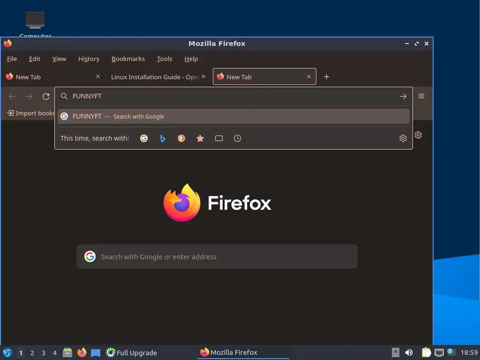Open a new tab with plus button
480x360 pixels.
[326, 77]
